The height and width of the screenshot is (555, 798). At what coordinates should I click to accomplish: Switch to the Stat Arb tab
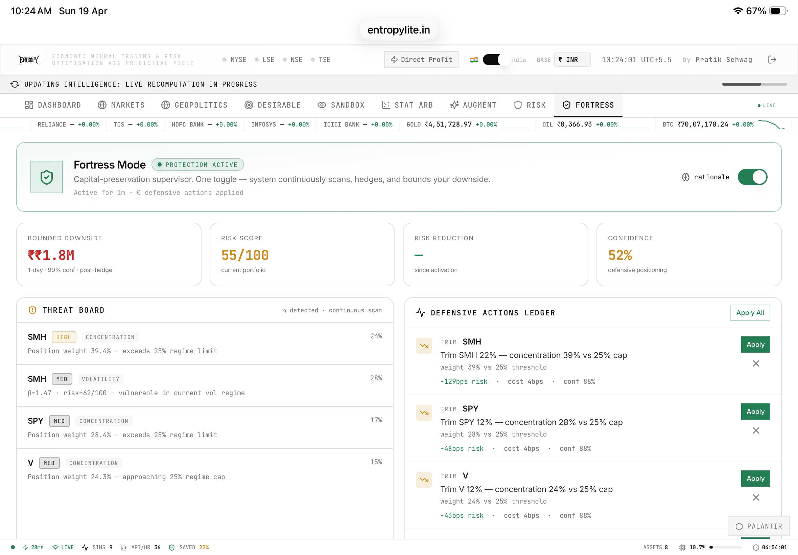click(x=407, y=105)
